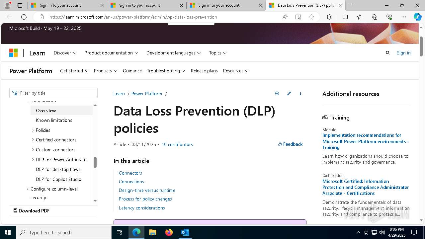Open Task View on the taskbar
Image resolution: width=425 pixels, height=239 pixels.
(x=120, y=232)
